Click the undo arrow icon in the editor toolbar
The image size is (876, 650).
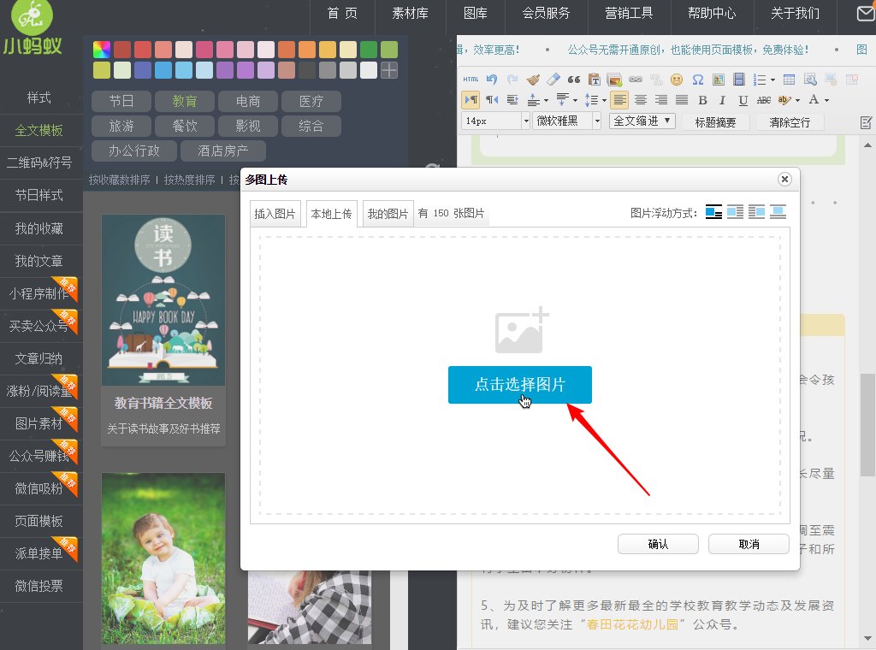[491, 79]
